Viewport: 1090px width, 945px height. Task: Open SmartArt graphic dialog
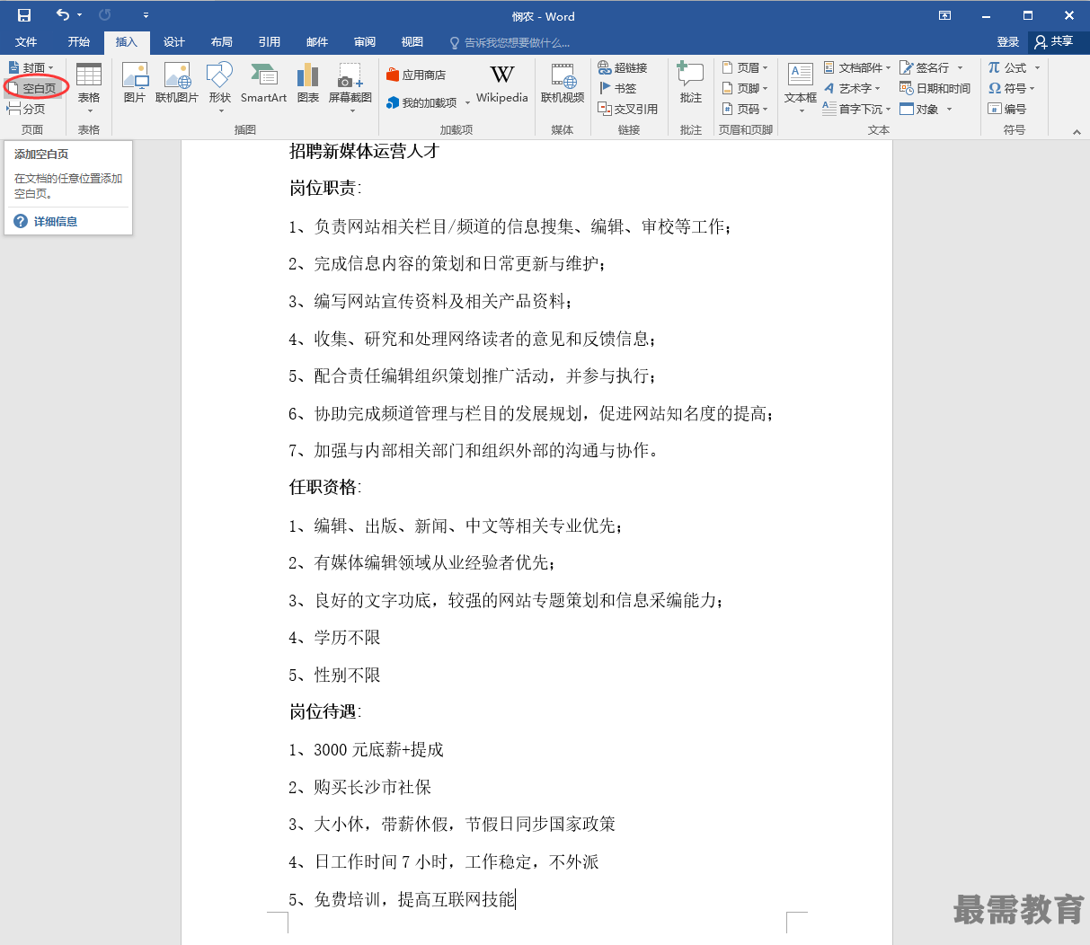[x=263, y=83]
